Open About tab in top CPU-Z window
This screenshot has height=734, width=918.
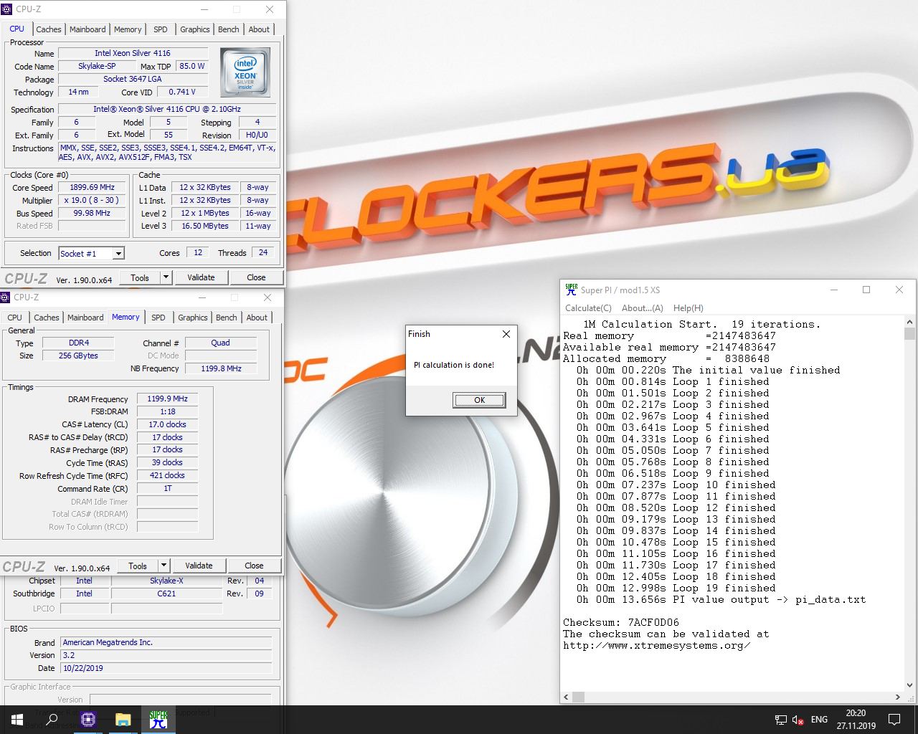point(259,29)
